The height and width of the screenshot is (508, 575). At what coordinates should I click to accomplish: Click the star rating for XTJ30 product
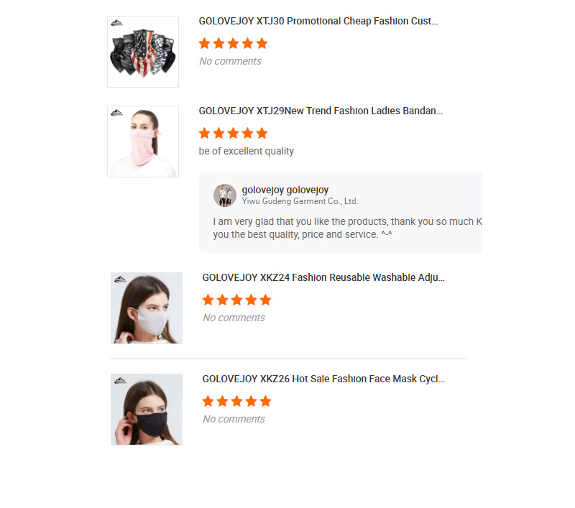(233, 43)
